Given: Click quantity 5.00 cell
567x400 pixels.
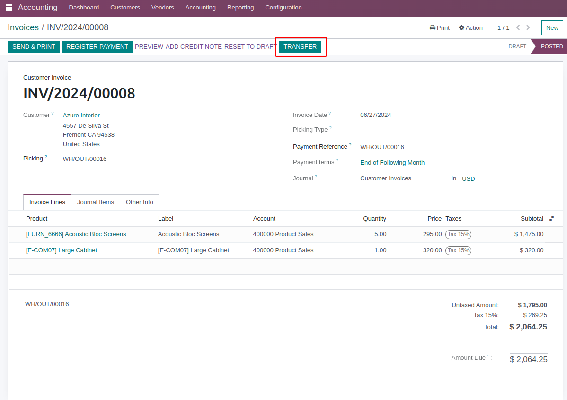Looking at the screenshot, I should pos(381,234).
